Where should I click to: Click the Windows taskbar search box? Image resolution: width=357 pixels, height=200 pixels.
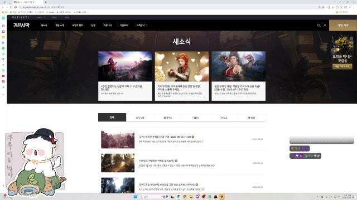point(149,197)
